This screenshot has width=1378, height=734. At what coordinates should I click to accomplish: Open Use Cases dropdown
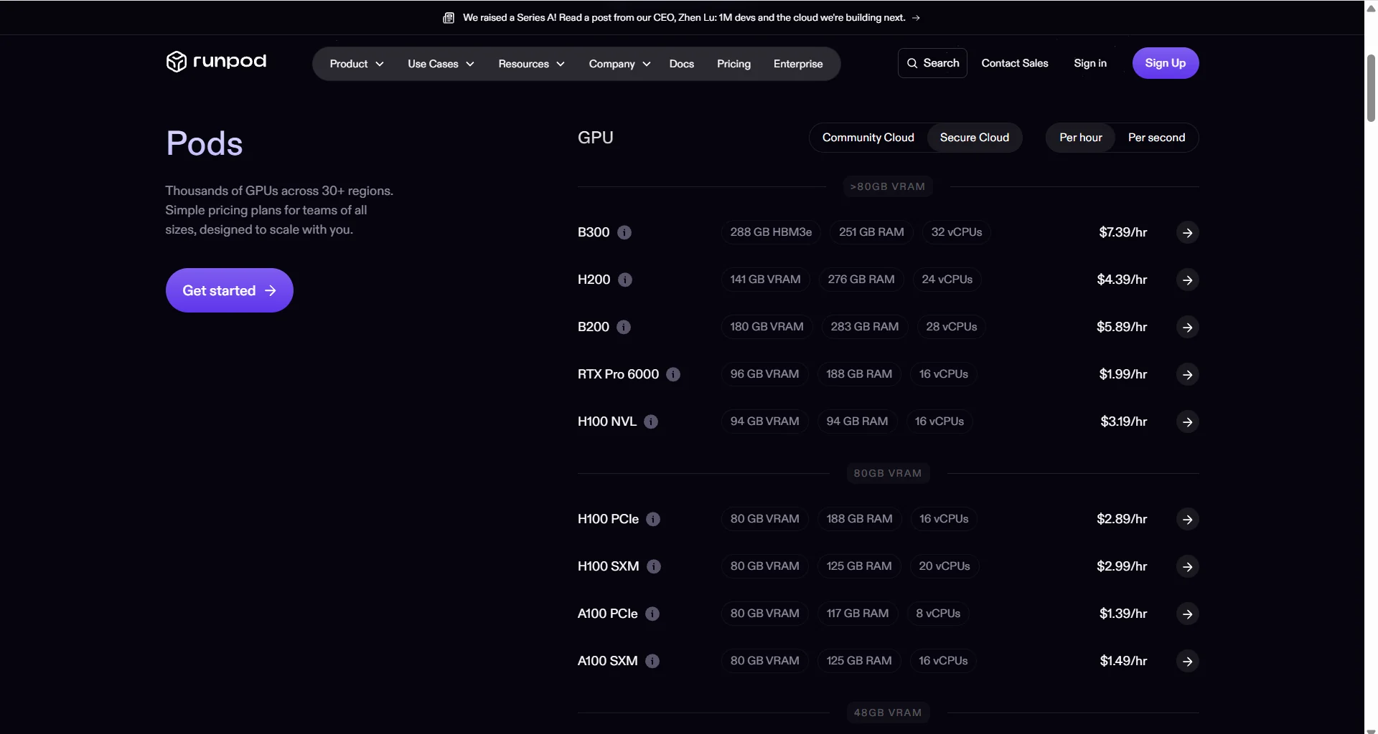coord(441,64)
